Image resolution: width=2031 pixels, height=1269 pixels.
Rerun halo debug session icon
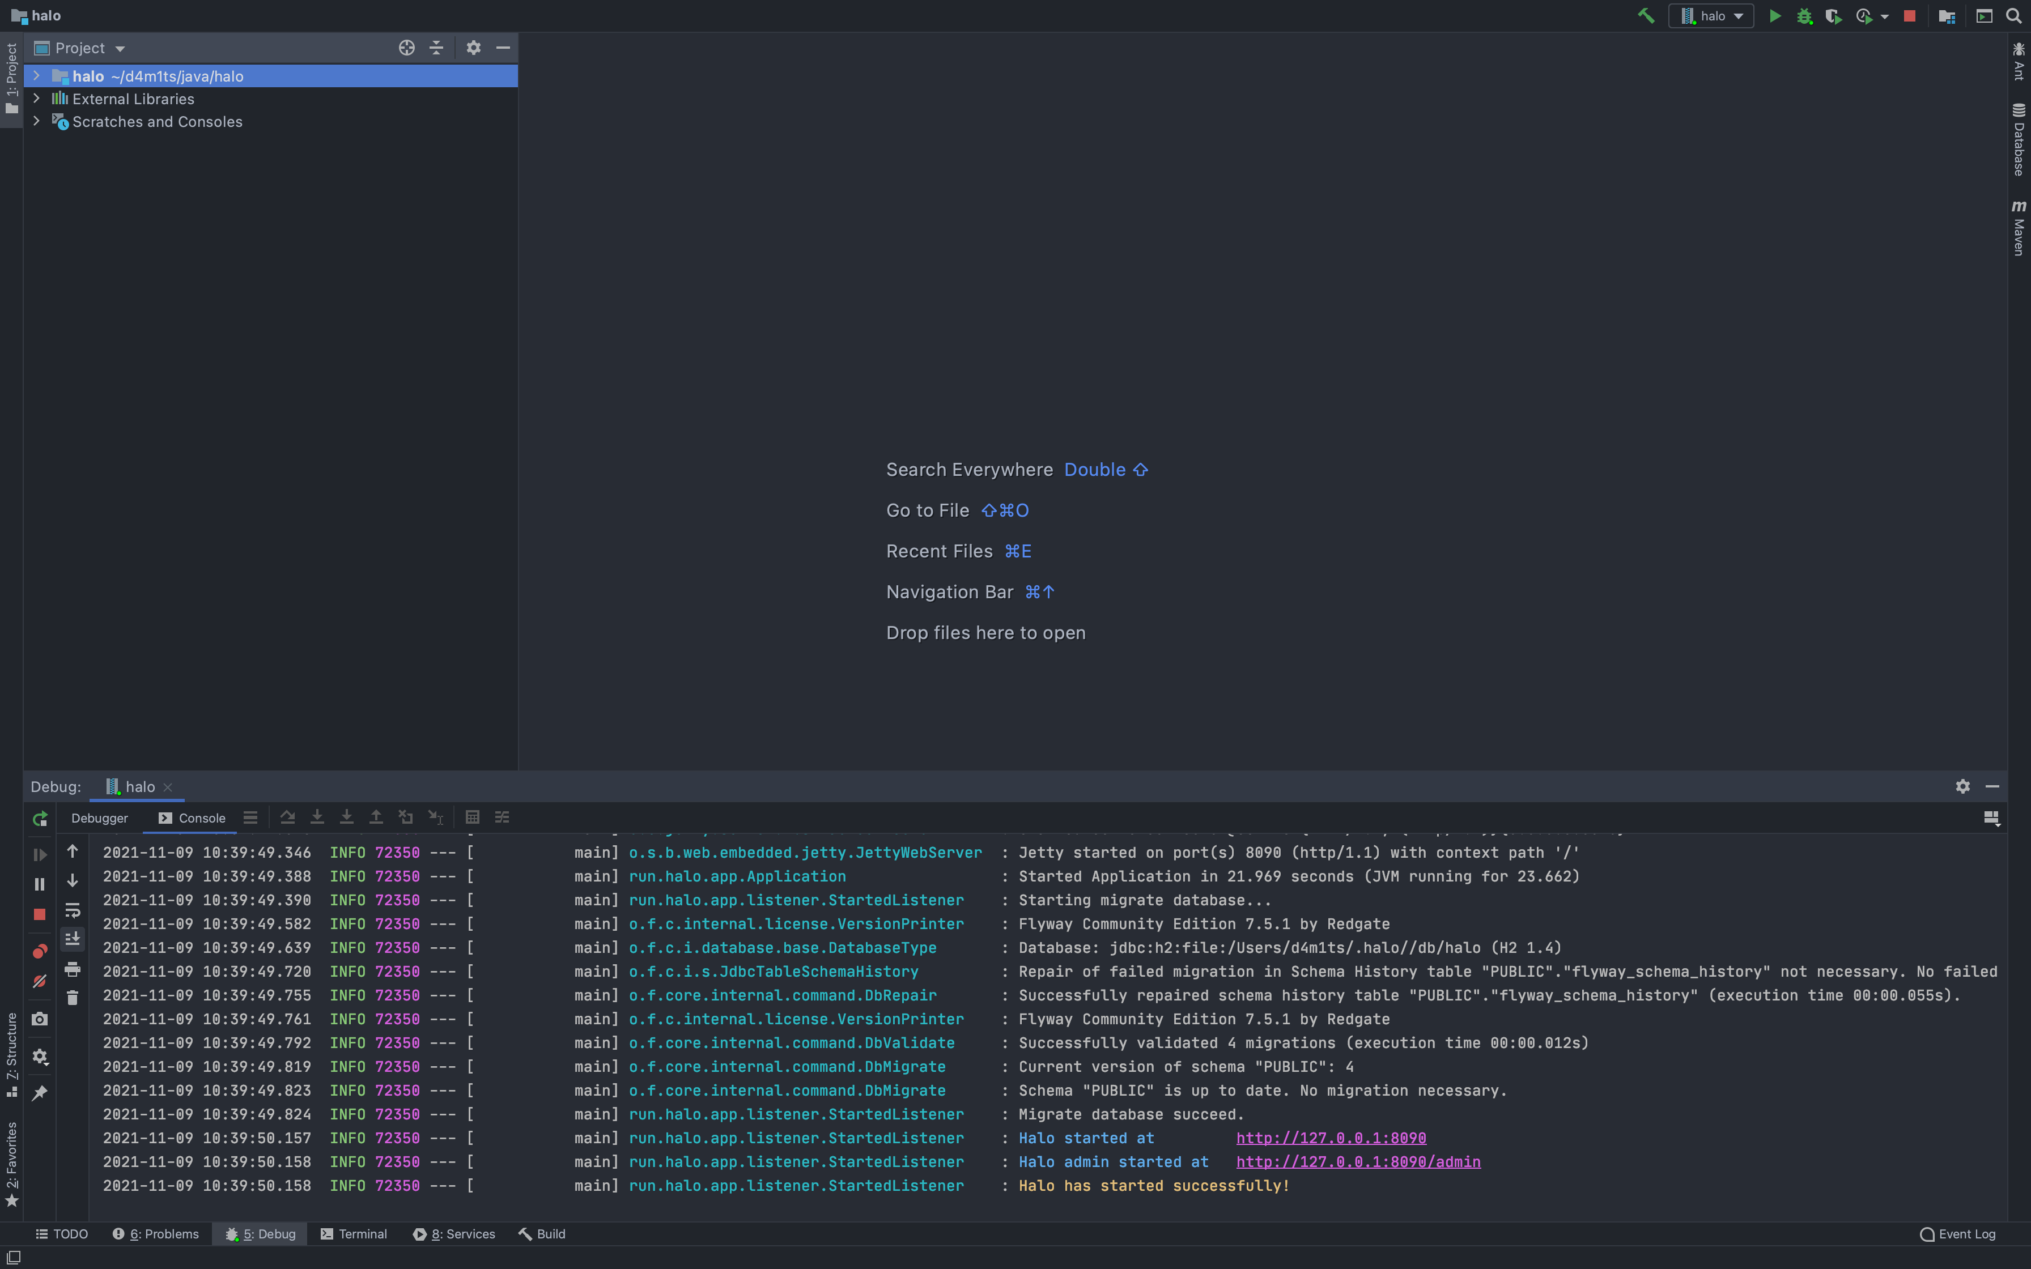[40, 818]
